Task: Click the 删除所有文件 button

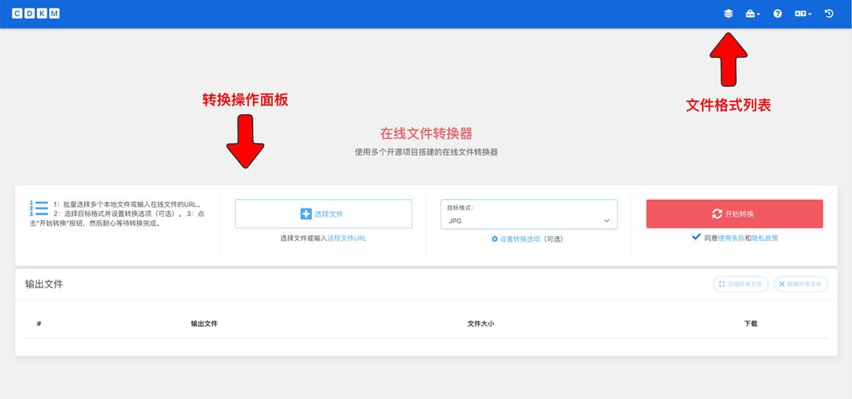Action: tap(800, 284)
